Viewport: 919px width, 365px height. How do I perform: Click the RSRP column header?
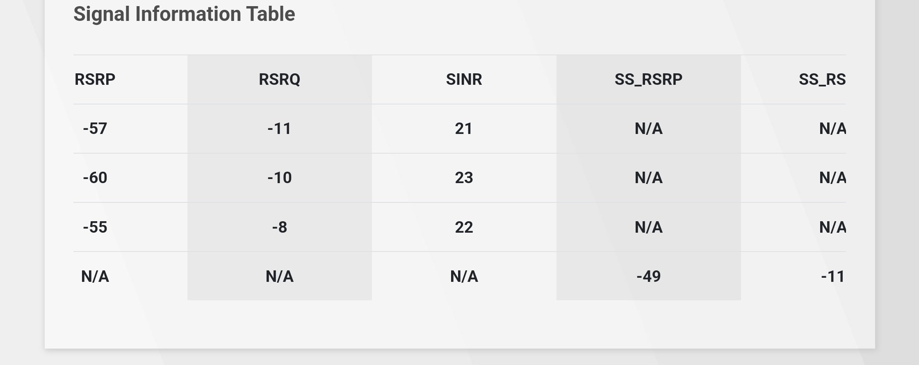pos(95,79)
